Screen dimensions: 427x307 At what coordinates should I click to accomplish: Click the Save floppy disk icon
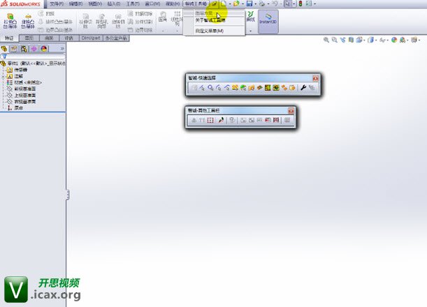[249, 3]
